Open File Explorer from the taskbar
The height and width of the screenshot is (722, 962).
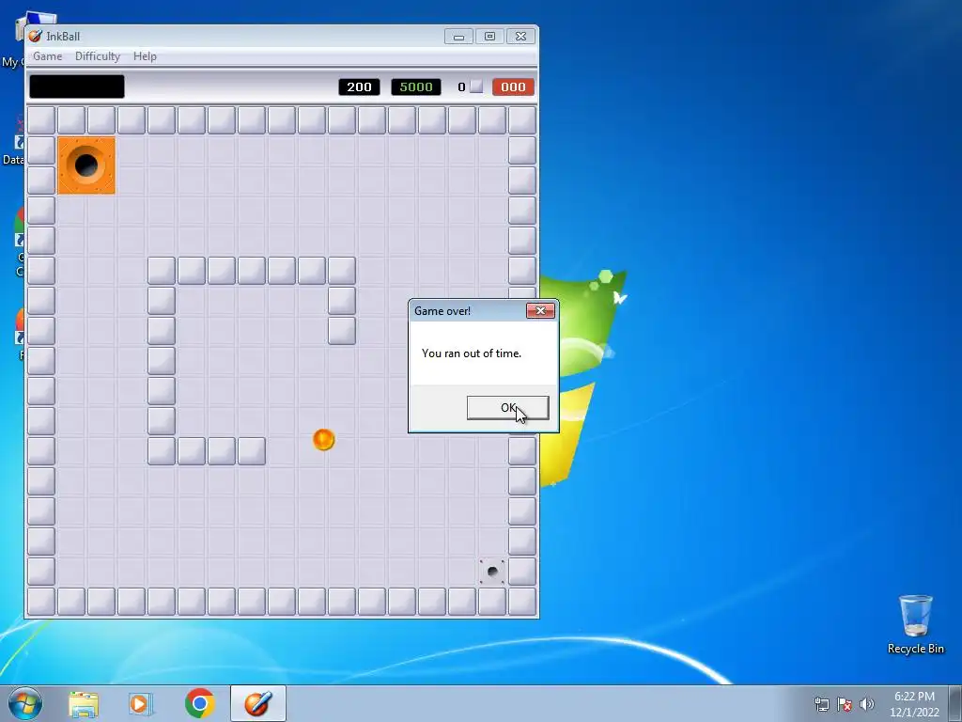pyautogui.click(x=84, y=704)
